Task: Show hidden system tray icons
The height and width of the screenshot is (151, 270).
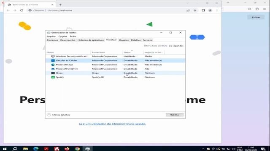Action: [203, 149]
